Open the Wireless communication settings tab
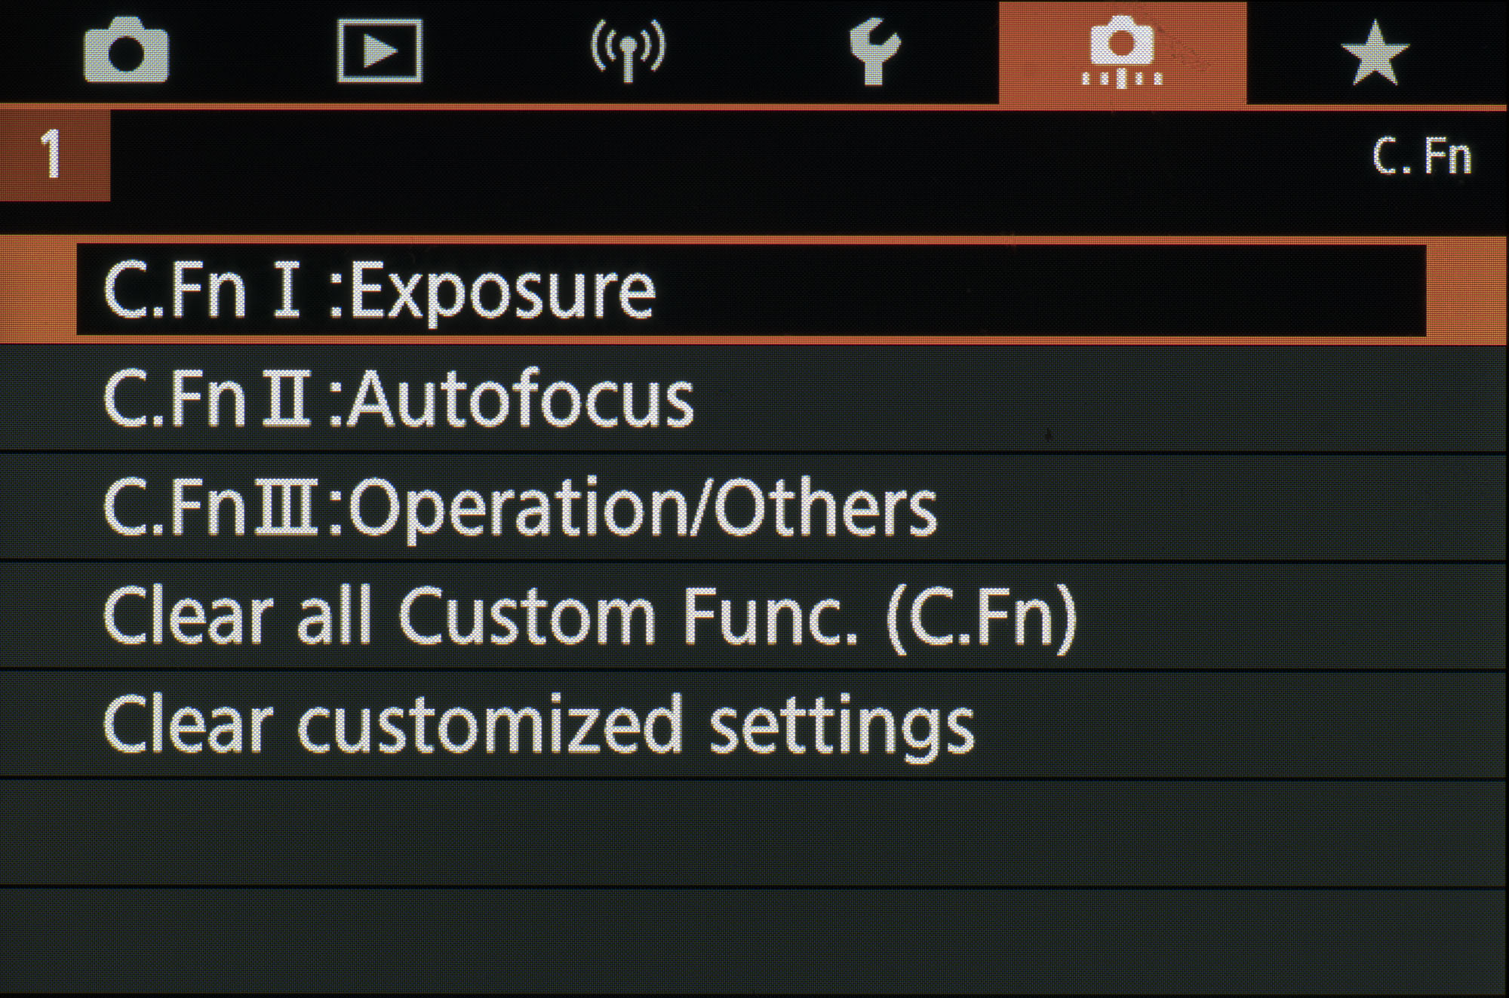The width and height of the screenshot is (1509, 998). pos(628,51)
